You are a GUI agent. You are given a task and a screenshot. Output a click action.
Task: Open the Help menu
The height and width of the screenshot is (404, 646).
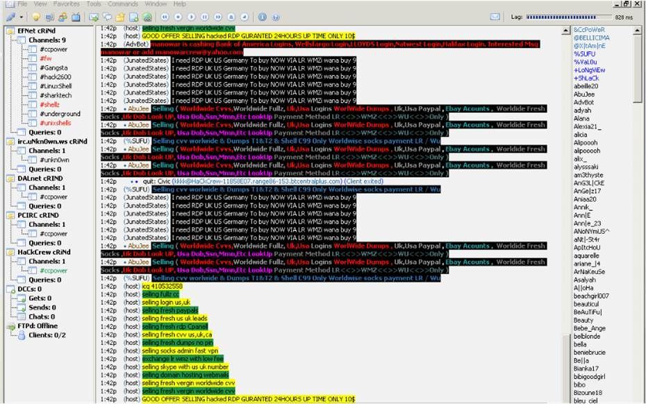pos(179,3)
